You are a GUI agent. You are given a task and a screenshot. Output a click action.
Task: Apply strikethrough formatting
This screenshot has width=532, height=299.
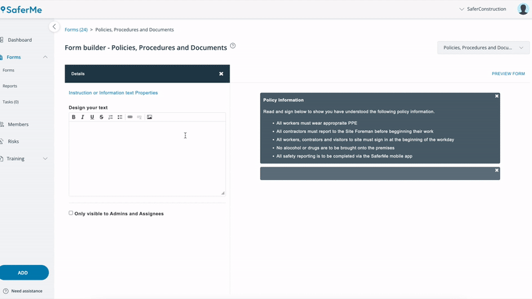click(101, 117)
